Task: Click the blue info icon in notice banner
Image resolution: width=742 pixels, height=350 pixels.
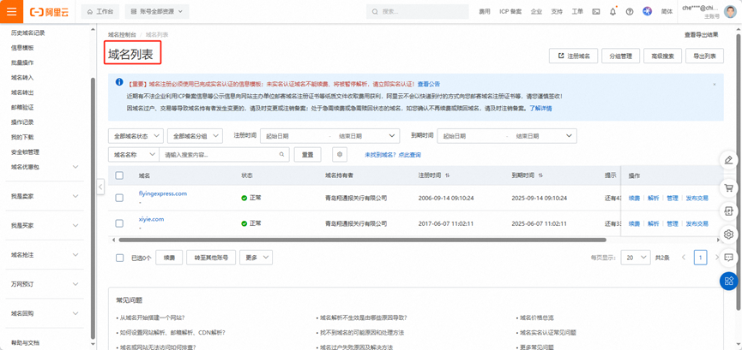Action: click(119, 82)
